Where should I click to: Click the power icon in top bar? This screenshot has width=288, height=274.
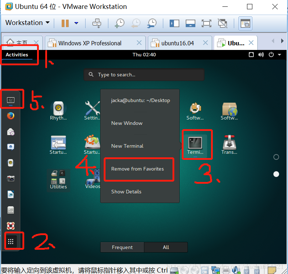(x=271, y=55)
